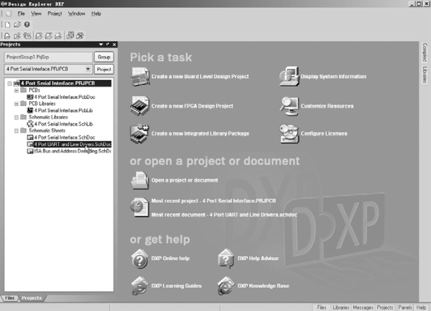Open the Projects panel dropdown arrow

pos(101,44)
